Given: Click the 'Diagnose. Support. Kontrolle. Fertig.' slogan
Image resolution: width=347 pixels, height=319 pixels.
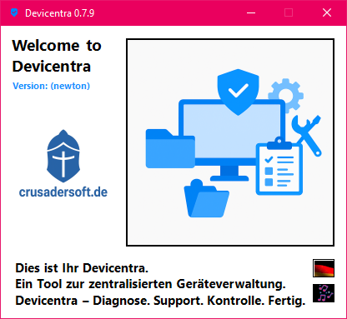Looking at the screenshot, I should tap(199, 301).
